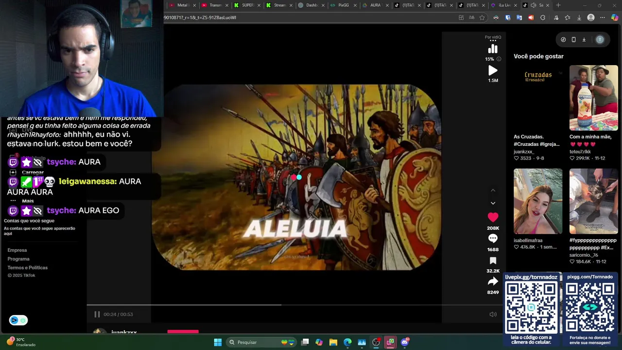Switch to the Dashboard tab
Screen dimensions: 622x350
pos(311,5)
